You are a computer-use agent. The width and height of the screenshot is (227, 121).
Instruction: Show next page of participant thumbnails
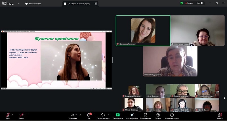pyautogui.click(x=224, y=98)
